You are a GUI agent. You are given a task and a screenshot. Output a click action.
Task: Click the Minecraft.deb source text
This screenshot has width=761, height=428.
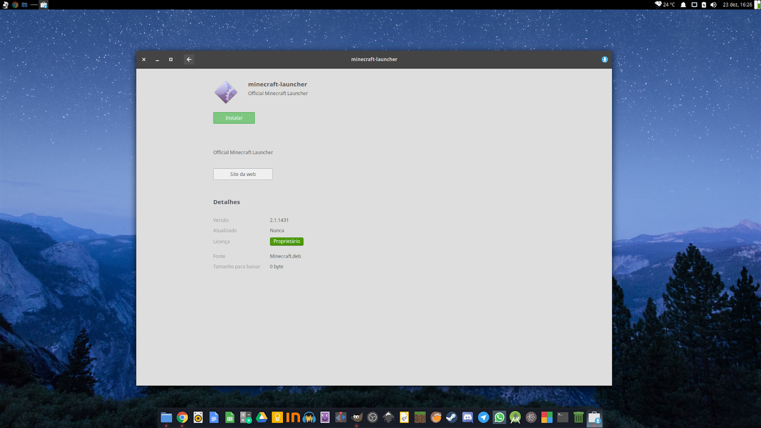[x=285, y=256]
